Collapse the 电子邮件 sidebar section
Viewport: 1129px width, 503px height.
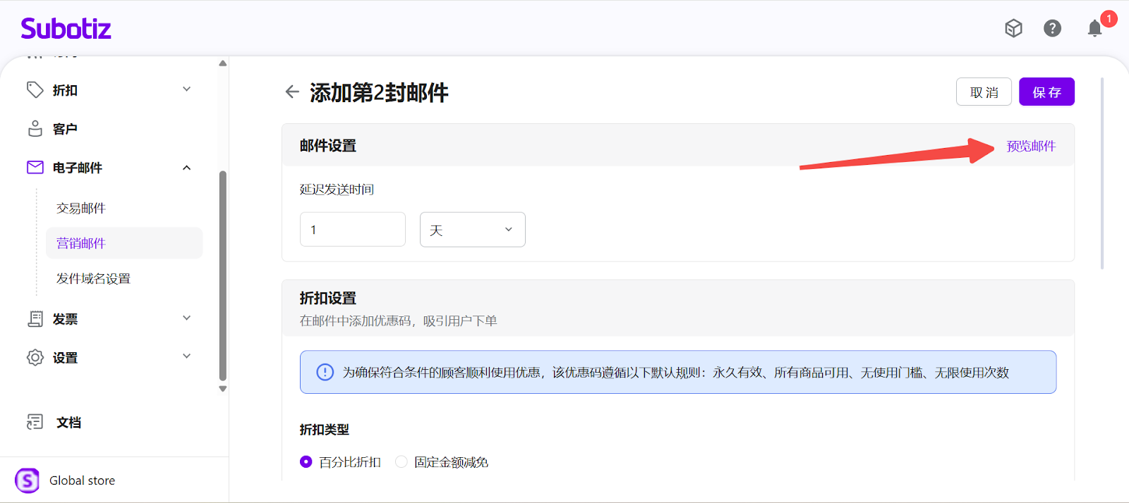tap(186, 168)
